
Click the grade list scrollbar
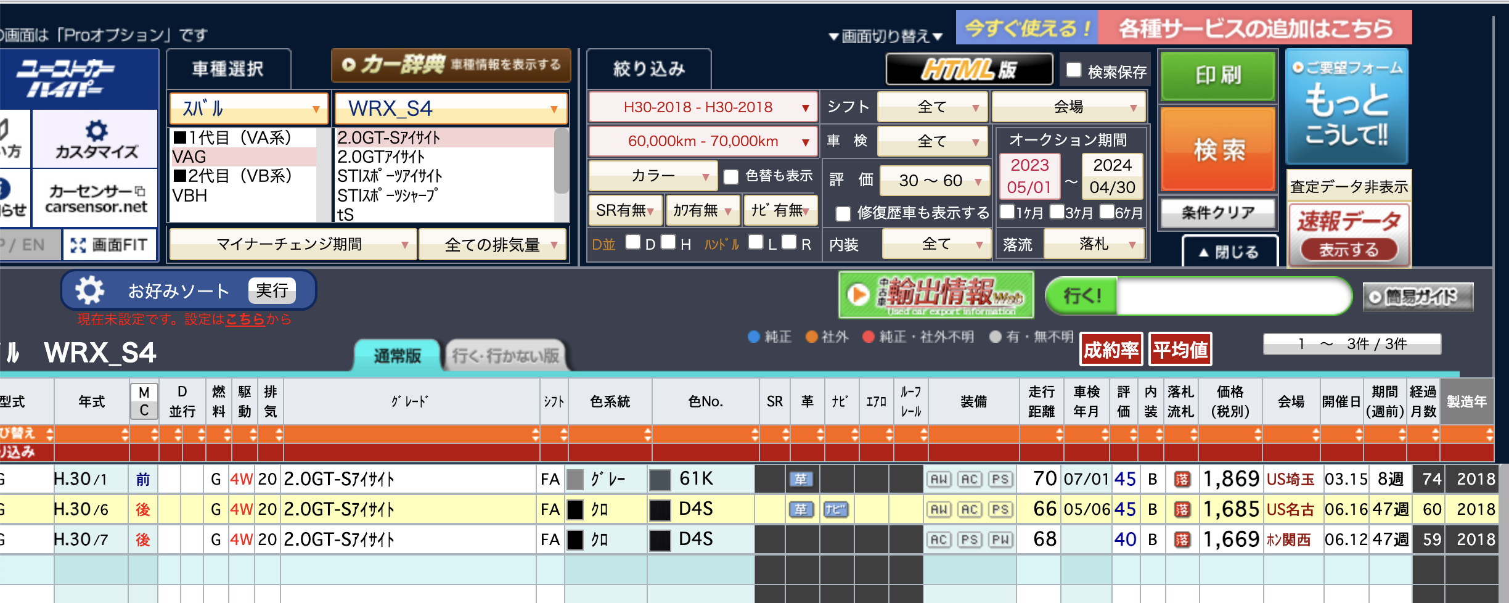[561, 160]
